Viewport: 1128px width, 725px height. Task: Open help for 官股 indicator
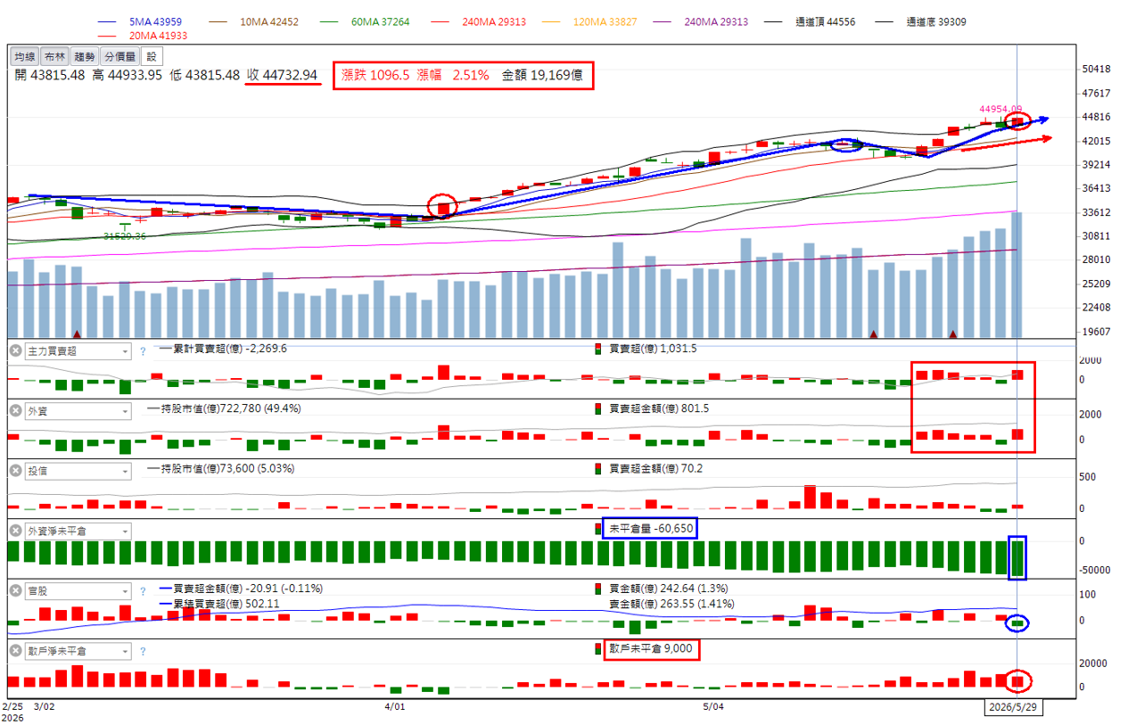pos(143,590)
